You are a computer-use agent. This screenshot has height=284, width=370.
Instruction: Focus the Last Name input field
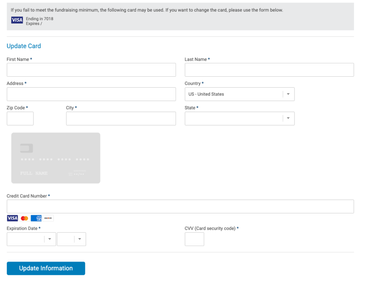pos(269,70)
